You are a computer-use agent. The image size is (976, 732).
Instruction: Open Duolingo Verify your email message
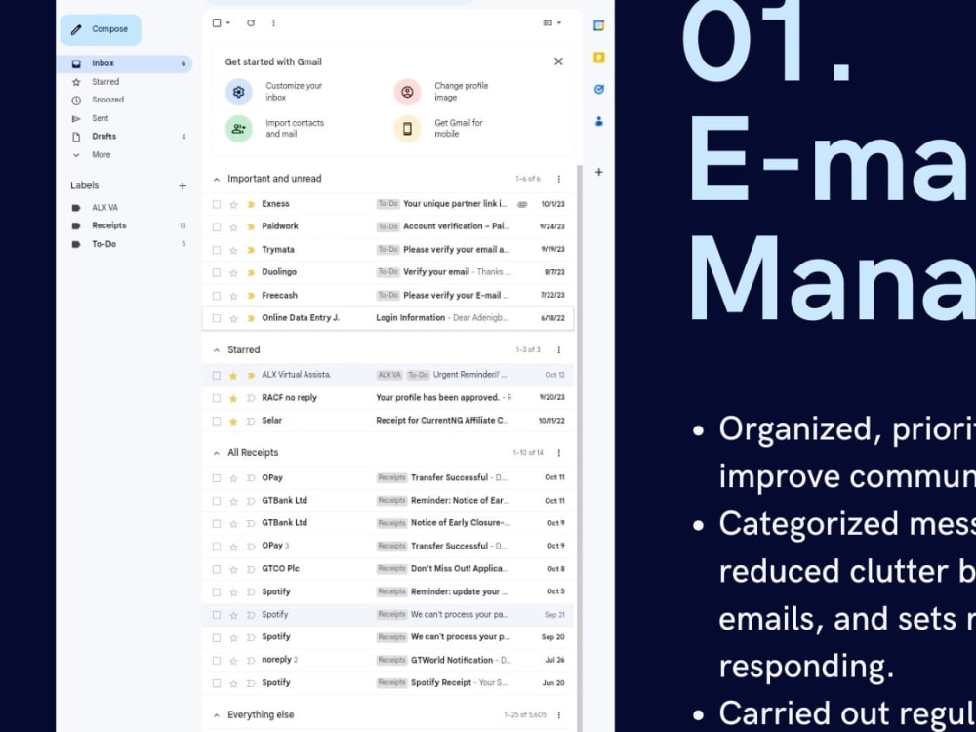387,272
